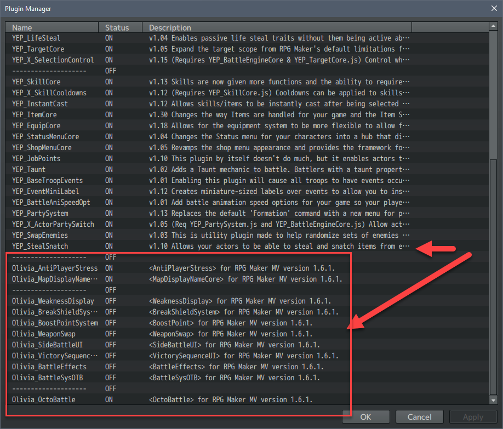Select the YEP_StealSnatch plugin row
The image size is (503, 429).
click(247, 246)
